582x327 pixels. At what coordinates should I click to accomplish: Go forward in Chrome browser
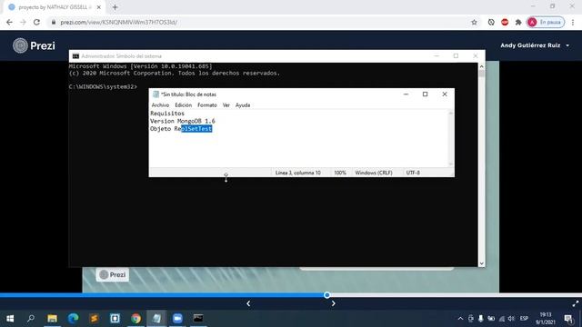[x=23, y=22]
